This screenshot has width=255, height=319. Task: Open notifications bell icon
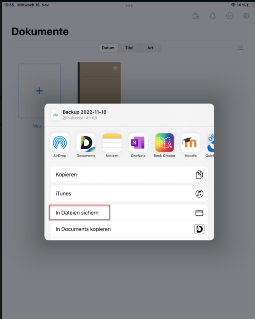pos(212,16)
